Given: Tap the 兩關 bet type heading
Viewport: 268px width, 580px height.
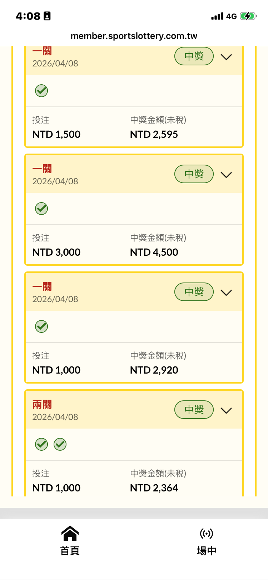Looking at the screenshot, I should 42,405.
